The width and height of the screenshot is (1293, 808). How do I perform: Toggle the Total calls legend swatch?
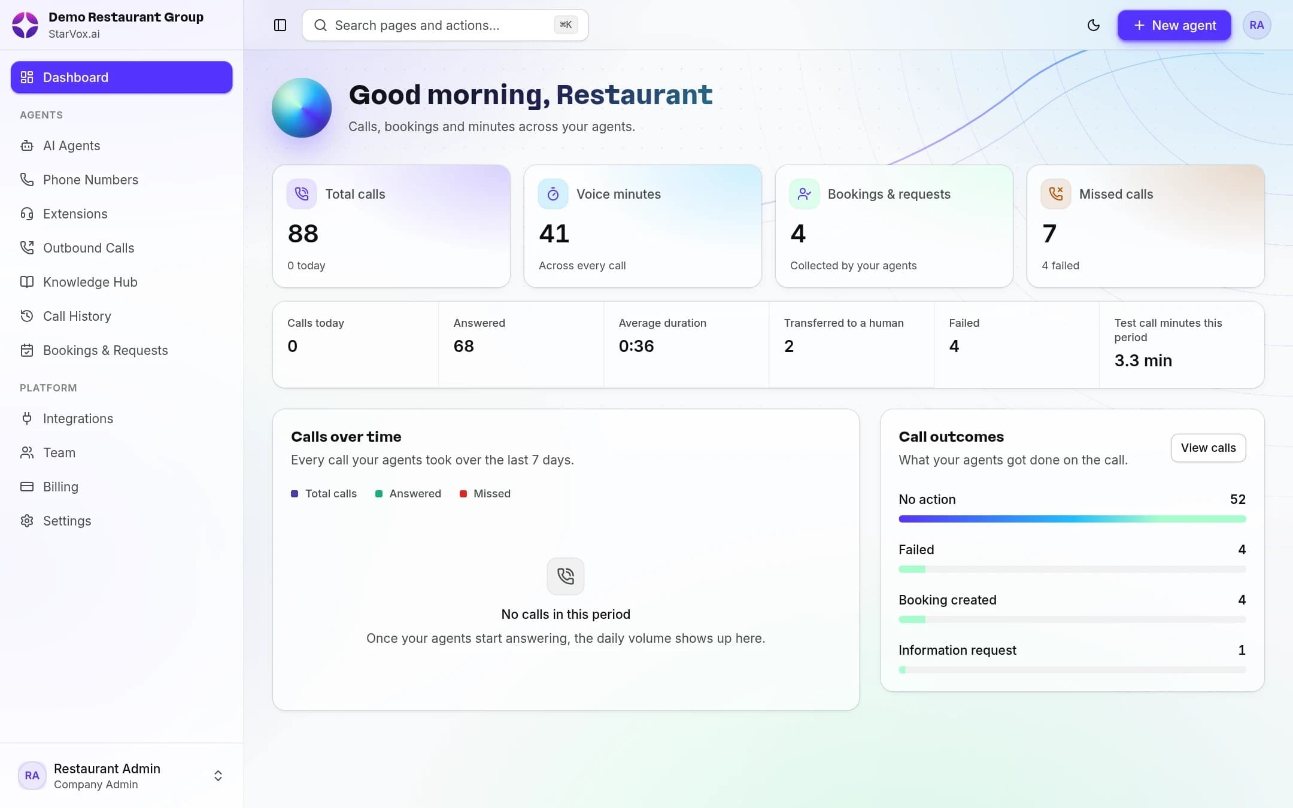click(295, 494)
